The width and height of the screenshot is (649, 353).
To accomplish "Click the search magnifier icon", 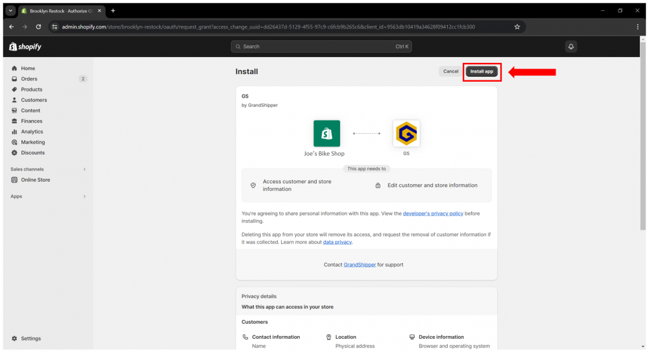I will 238,47.
